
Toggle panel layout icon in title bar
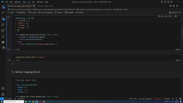click(x=165, y=2)
